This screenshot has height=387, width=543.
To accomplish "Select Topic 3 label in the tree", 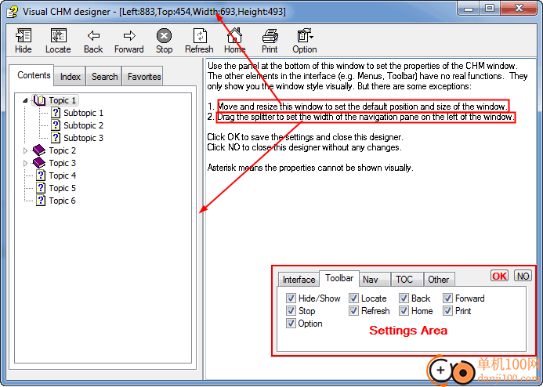I will (63, 163).
